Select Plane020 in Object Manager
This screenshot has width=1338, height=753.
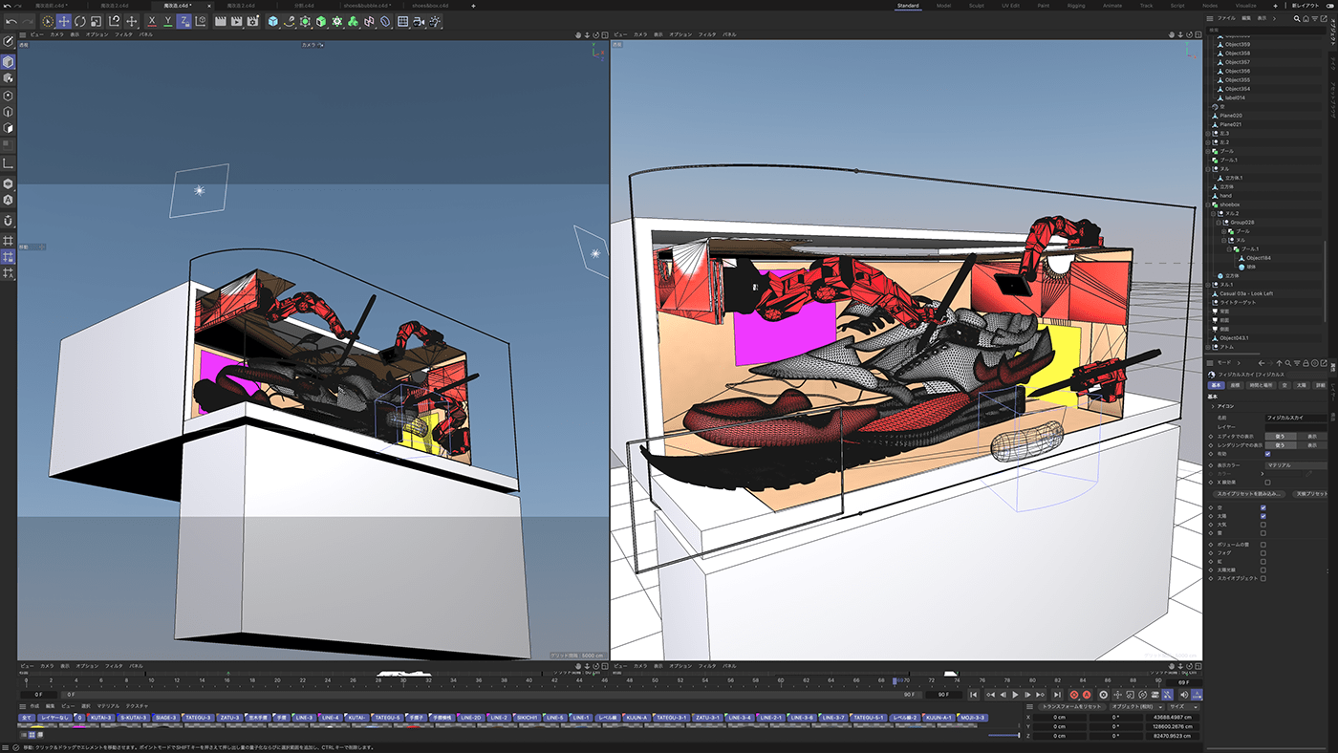(x=1231, y=115)
